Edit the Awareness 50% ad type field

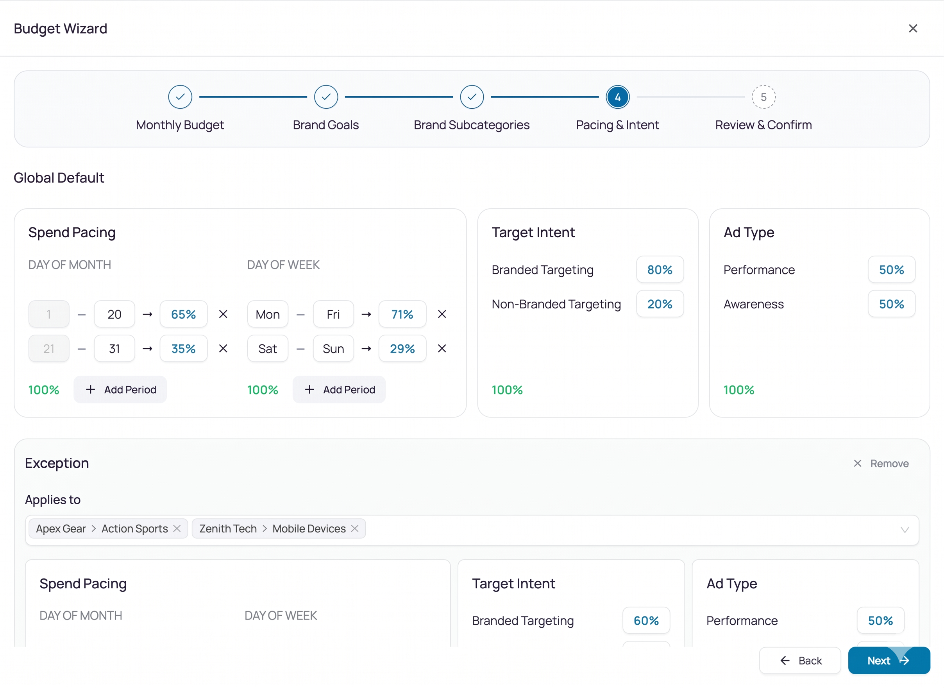[891, 304]
